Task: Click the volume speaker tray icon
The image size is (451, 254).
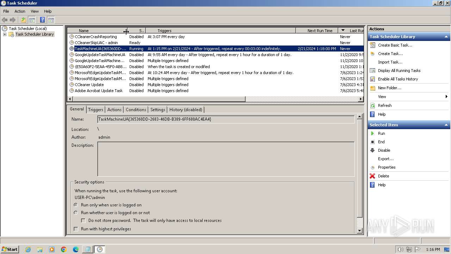Action: pos(400,249)
